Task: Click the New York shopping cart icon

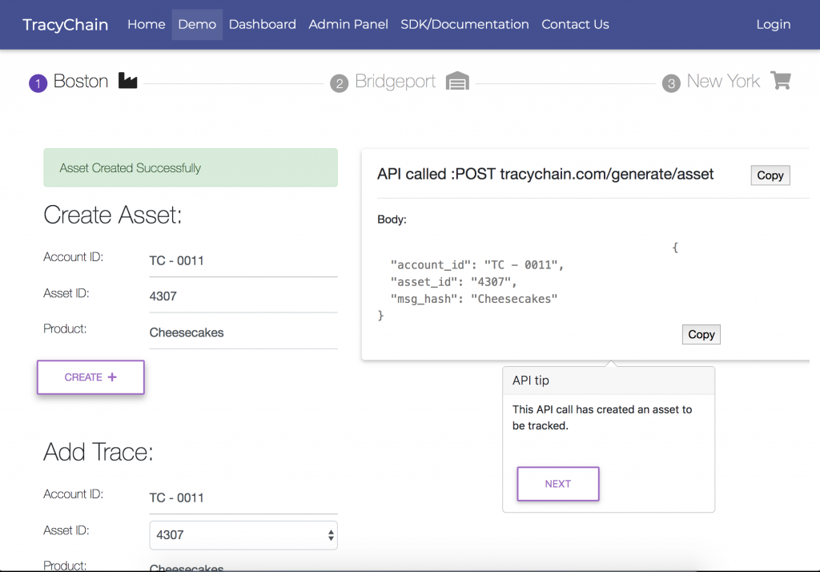Action: (780, 80)
